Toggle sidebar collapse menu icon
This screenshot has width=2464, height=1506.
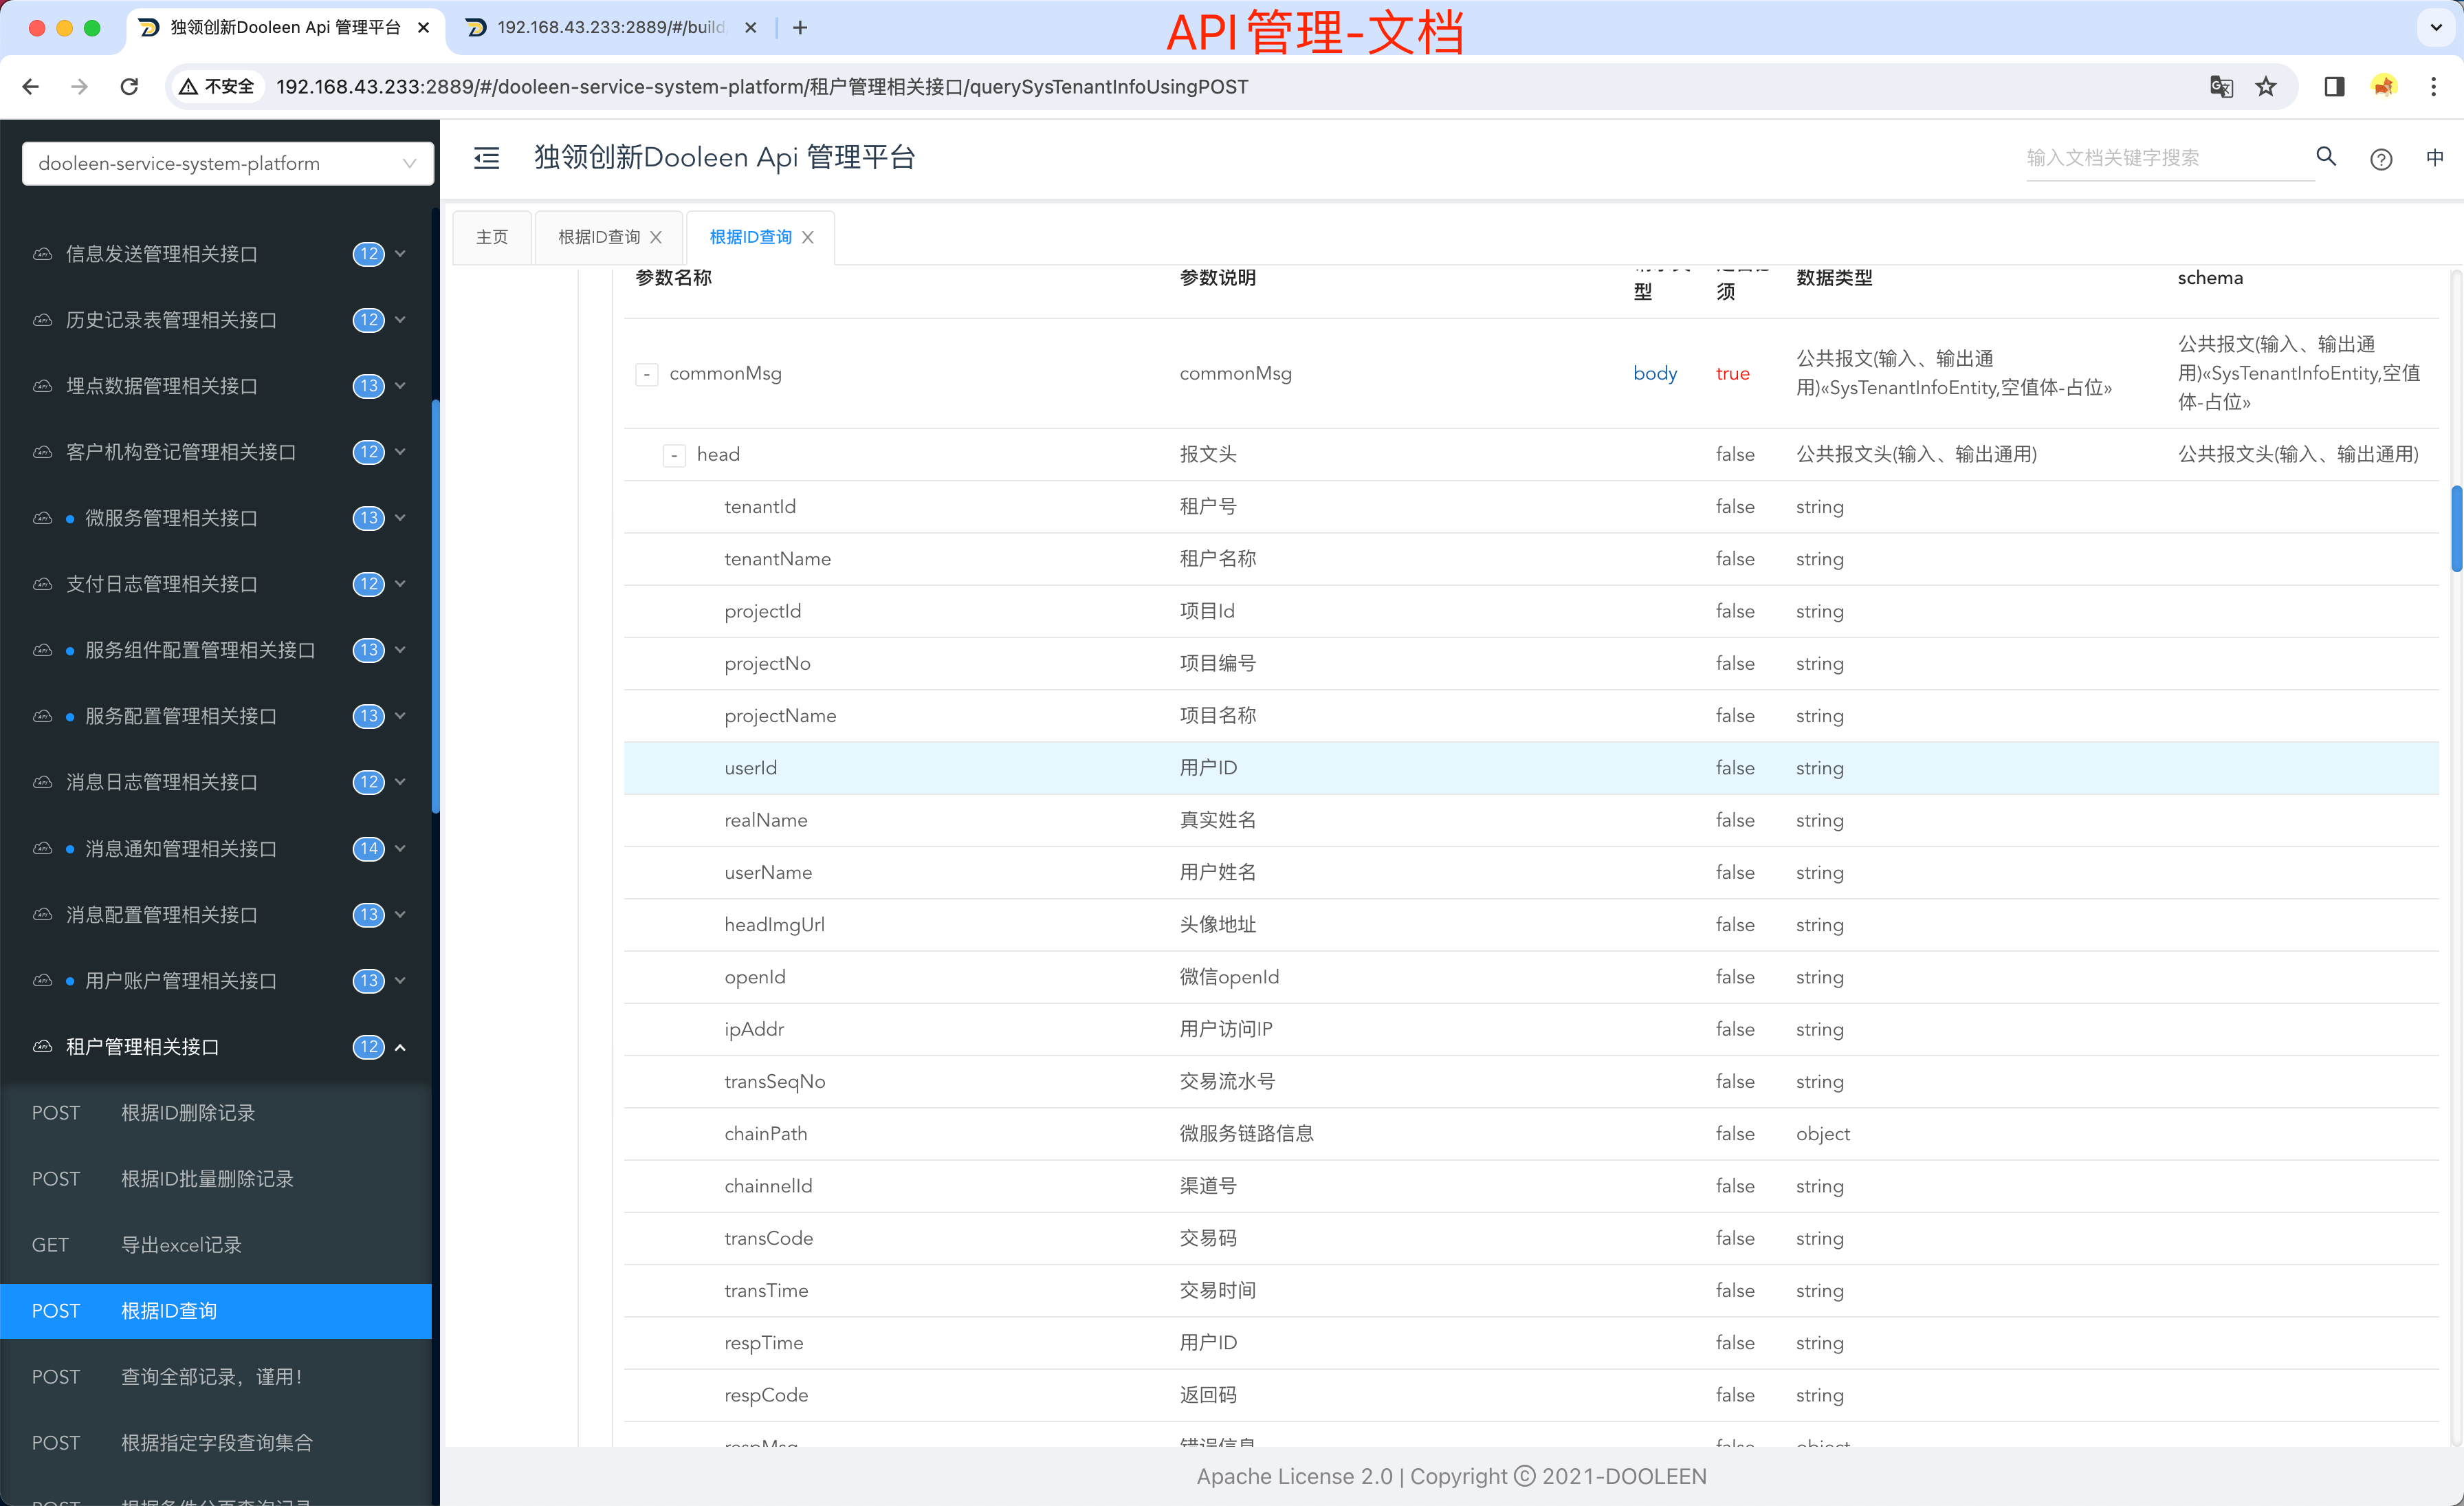click(486, 158)
